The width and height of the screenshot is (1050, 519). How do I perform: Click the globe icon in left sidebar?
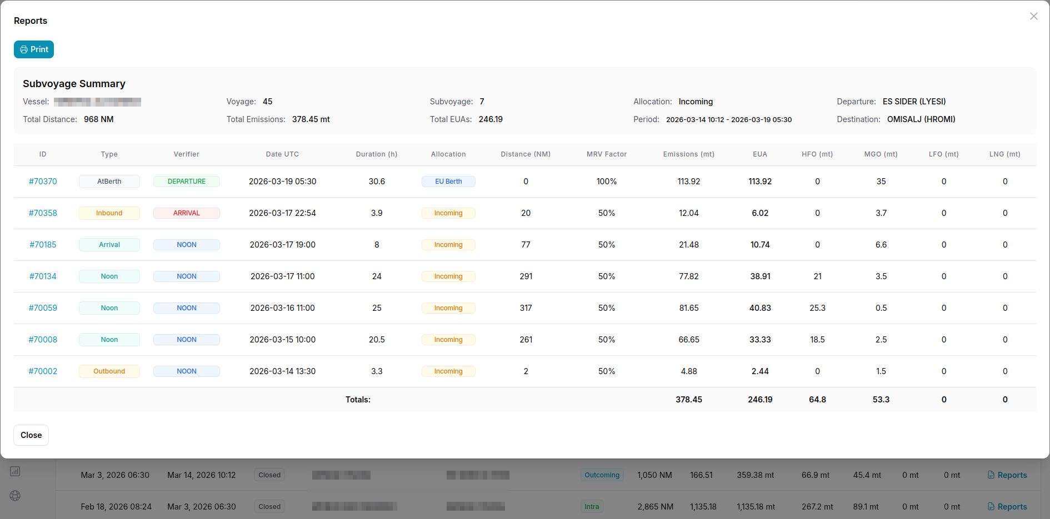(15, 496)
